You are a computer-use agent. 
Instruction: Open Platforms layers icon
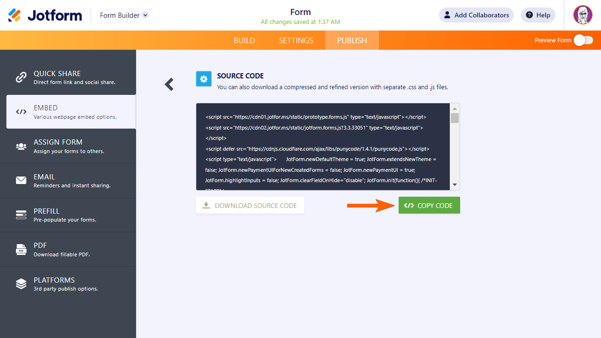coord(21,284)
